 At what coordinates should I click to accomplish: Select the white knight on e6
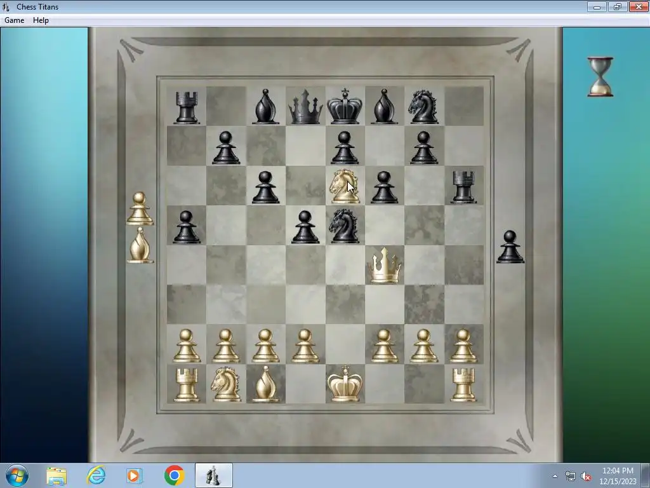[344, 186]
